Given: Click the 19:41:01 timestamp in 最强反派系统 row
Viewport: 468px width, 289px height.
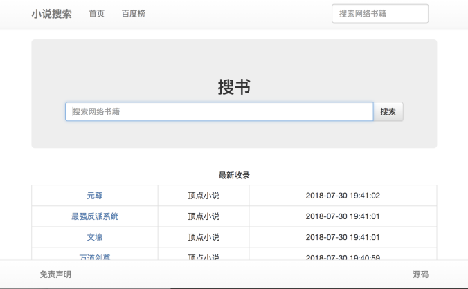Looking at the screenshot, I should click(x=343, y=216).
